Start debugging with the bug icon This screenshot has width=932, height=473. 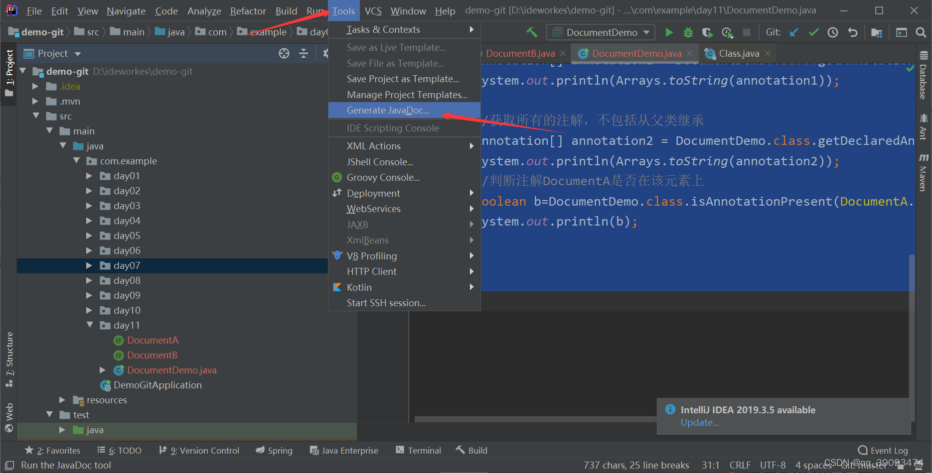click(688, 32)
